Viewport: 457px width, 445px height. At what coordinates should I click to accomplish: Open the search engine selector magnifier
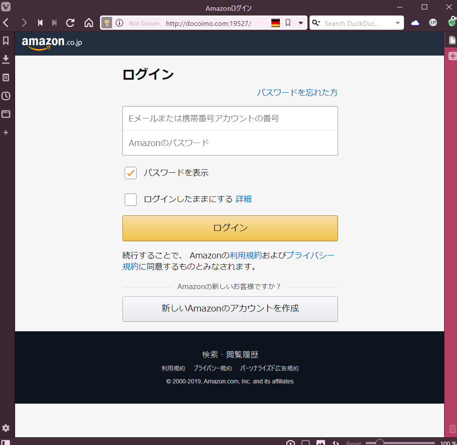click(316, 23)
